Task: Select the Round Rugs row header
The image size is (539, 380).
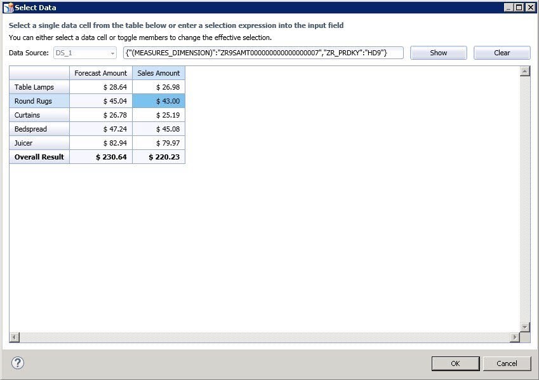Action: click(x=39, y=101)
